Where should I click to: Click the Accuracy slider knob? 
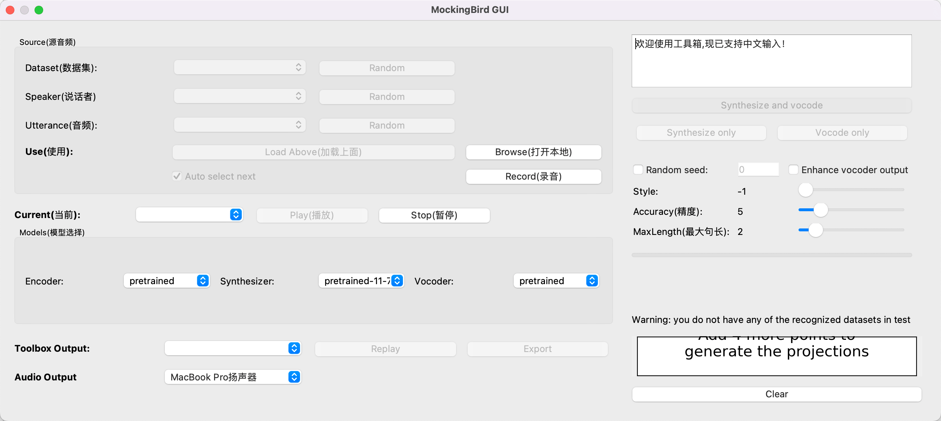(x=820, y=210)
